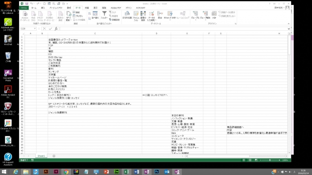The width and height of the screenshot is (312, 175).
Task: Open the Quick Access Toolbar customize dropdown
Action: [67, 4]
